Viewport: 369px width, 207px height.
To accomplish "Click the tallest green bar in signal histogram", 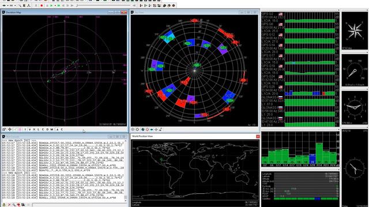I will tap(319, 153).
